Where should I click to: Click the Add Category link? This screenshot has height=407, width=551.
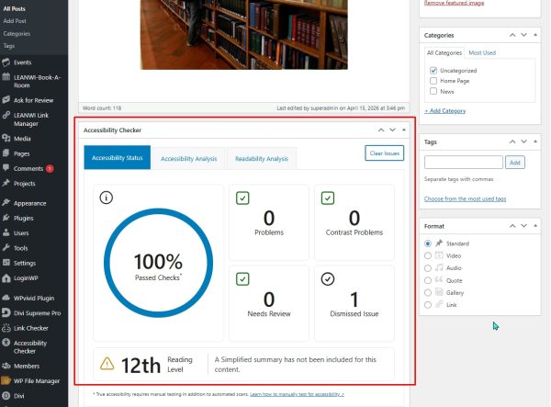(444, 111)
